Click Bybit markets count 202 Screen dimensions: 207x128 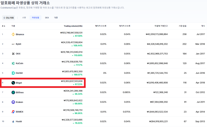[185, 44]
